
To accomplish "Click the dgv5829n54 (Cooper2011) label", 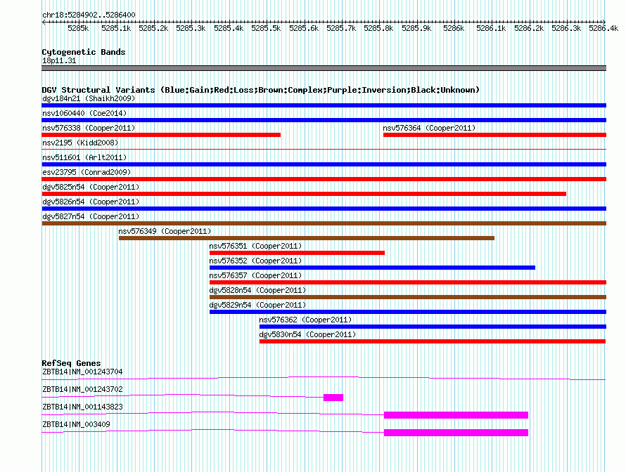I will [257, 305].
